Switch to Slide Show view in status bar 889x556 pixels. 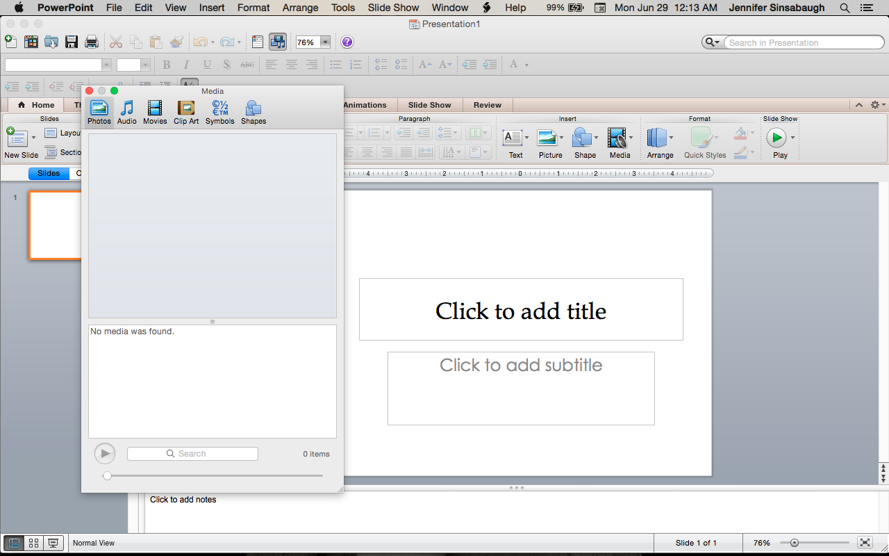(53, 543)
